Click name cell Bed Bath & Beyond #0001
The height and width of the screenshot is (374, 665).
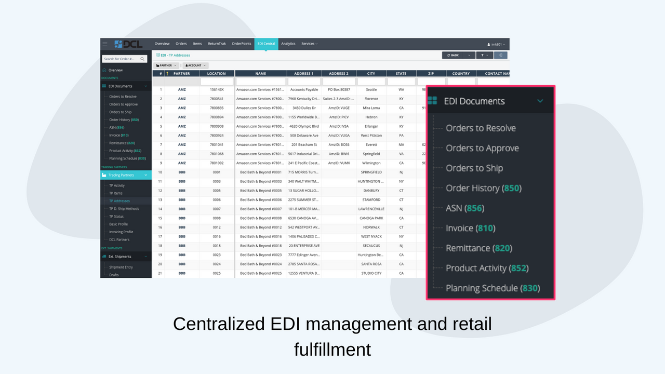click(x=261, y=172)
